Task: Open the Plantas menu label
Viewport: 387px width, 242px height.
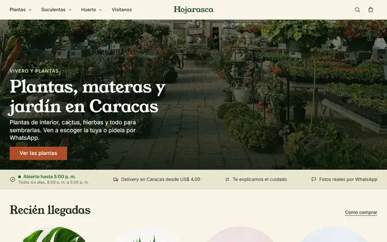Action: (x=18, y=10)
